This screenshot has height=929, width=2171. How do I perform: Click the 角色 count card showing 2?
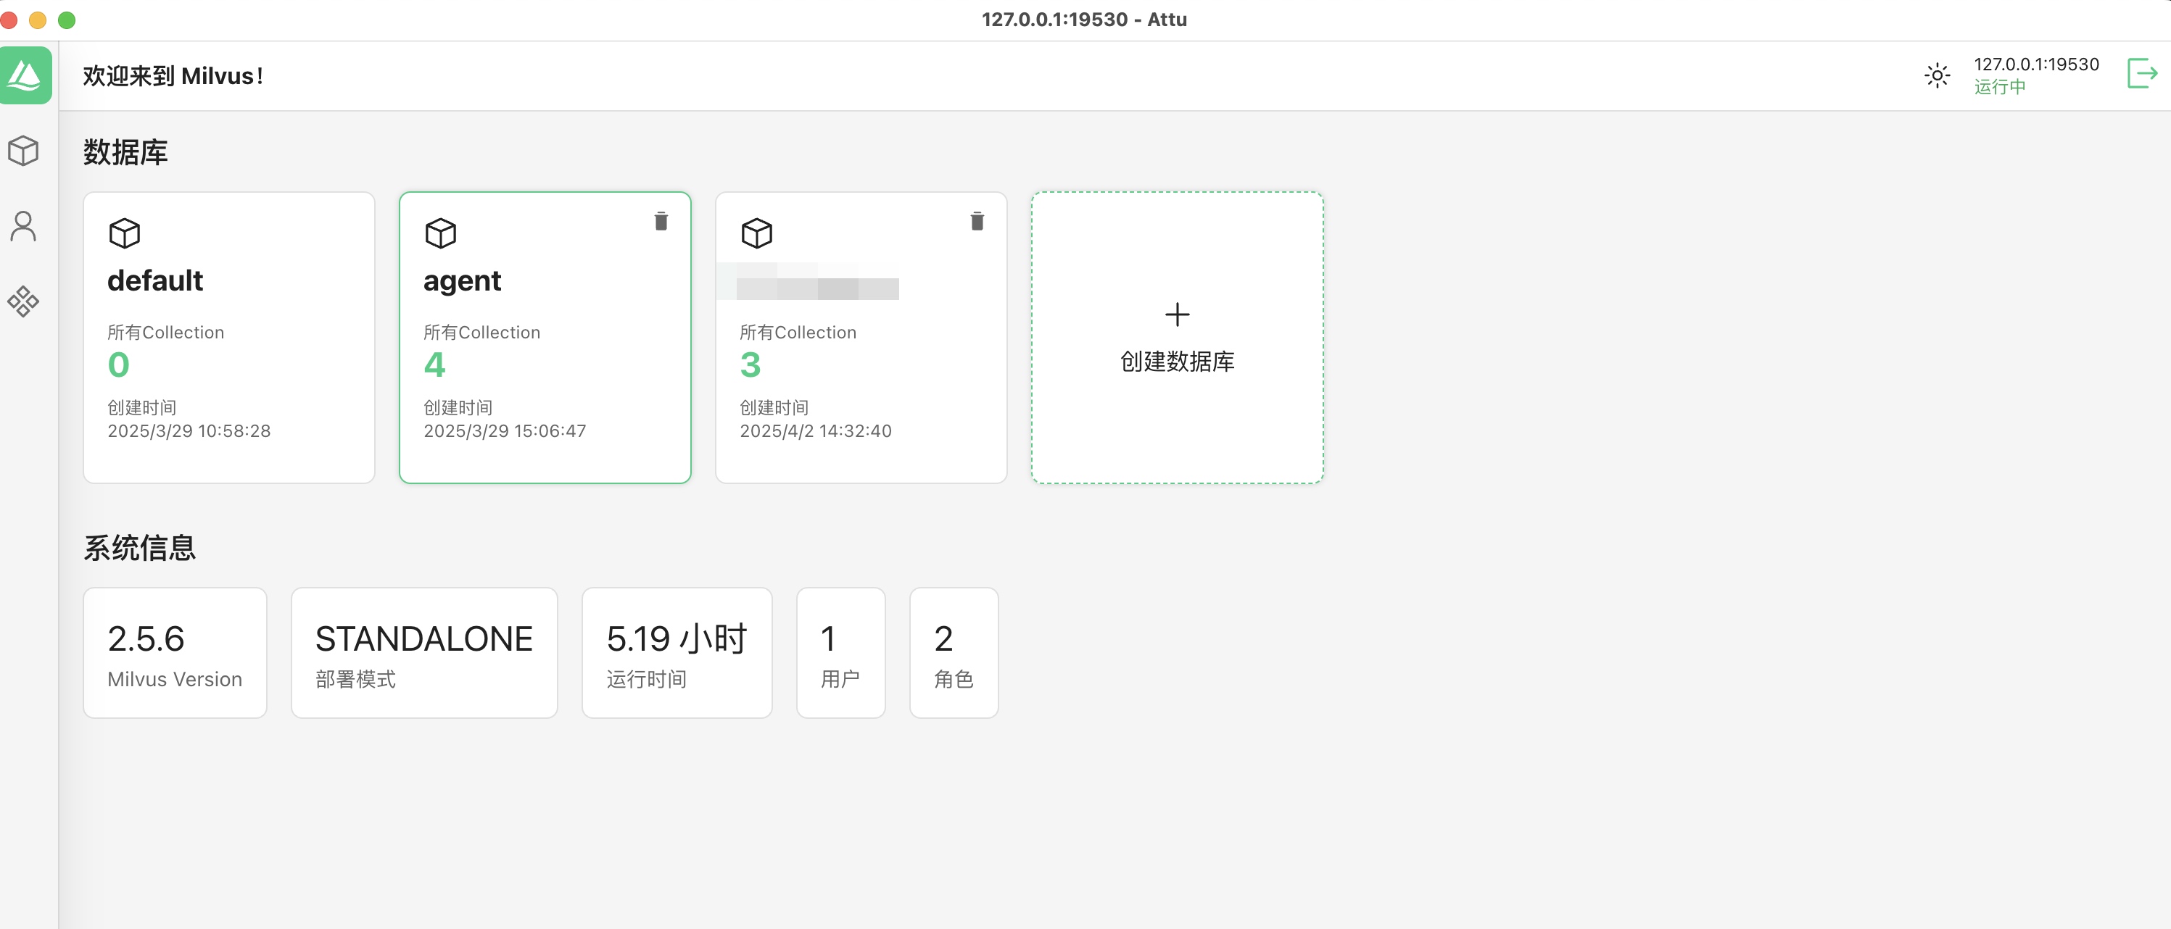954,653
